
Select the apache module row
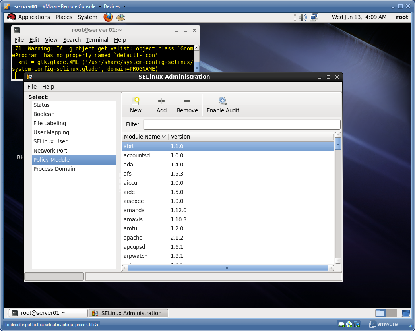[228, 238]
